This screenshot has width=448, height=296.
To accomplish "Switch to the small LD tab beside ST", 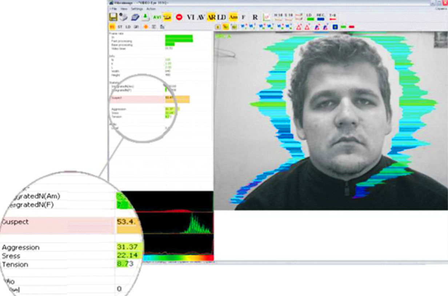I will click(128, 27).
